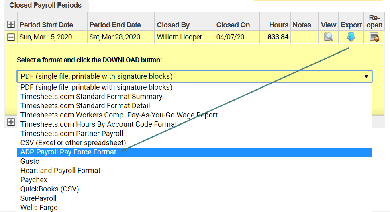The width and height of the screenshot is (390, 212).
Task: Select Timesheets.com Standard Format Summary
Action: click(x=194, y=97)
